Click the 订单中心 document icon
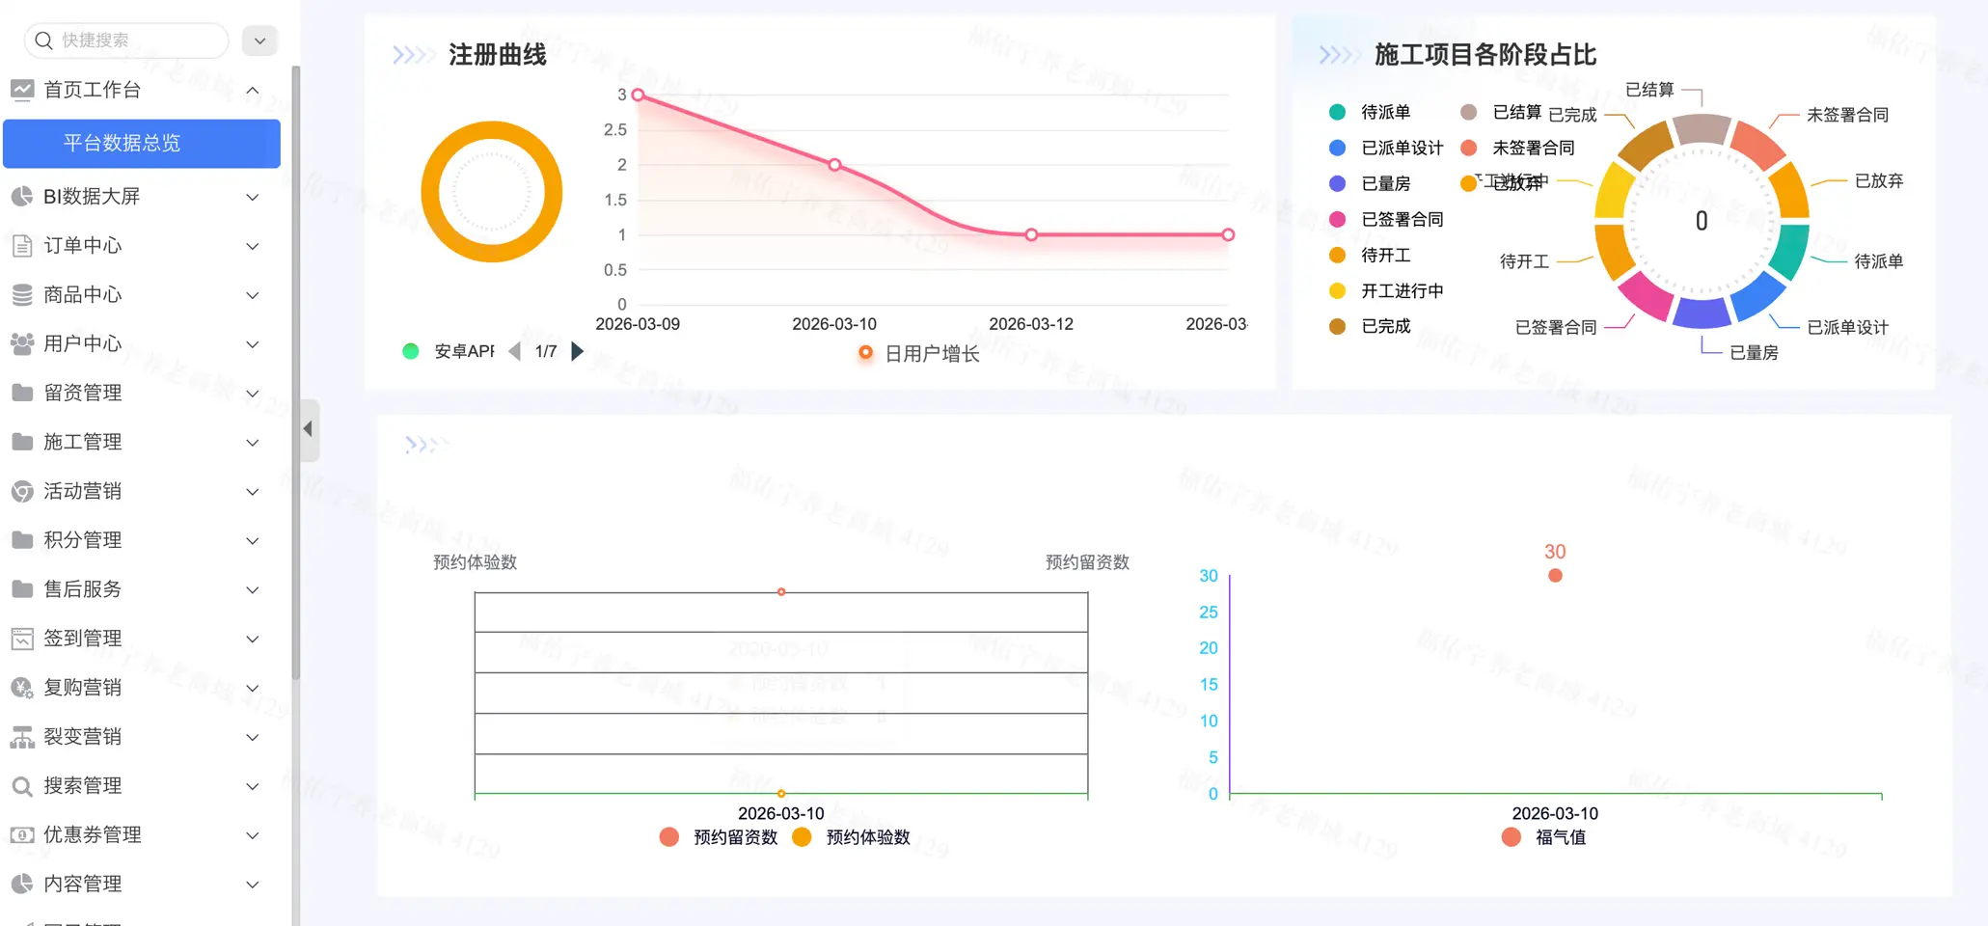Viewport: 1988px width, 926px height. (x=22, y=246)
